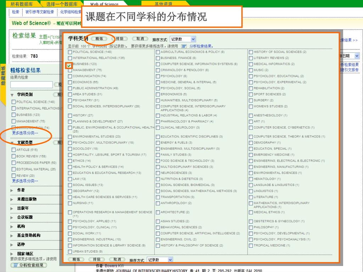Viewport: 363px width, 272px height.
Task: Select the Web of Science tab
Action: (104, 4)
